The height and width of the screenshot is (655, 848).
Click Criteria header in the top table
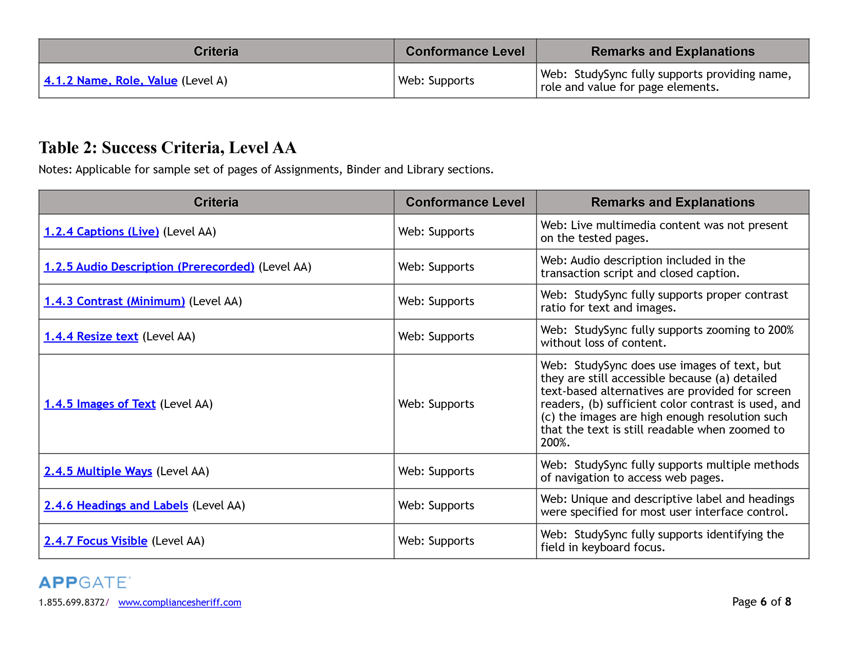(x=216, y=51)
